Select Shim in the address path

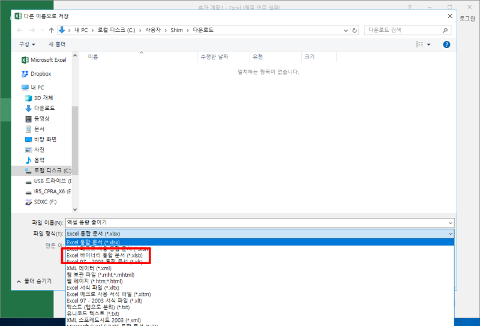click(x=176, y=30)
